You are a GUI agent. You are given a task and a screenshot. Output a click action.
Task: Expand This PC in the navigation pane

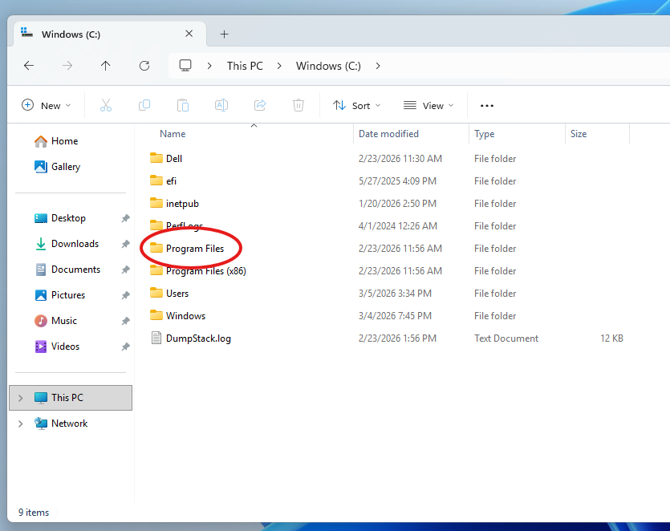tap(19, 397)
